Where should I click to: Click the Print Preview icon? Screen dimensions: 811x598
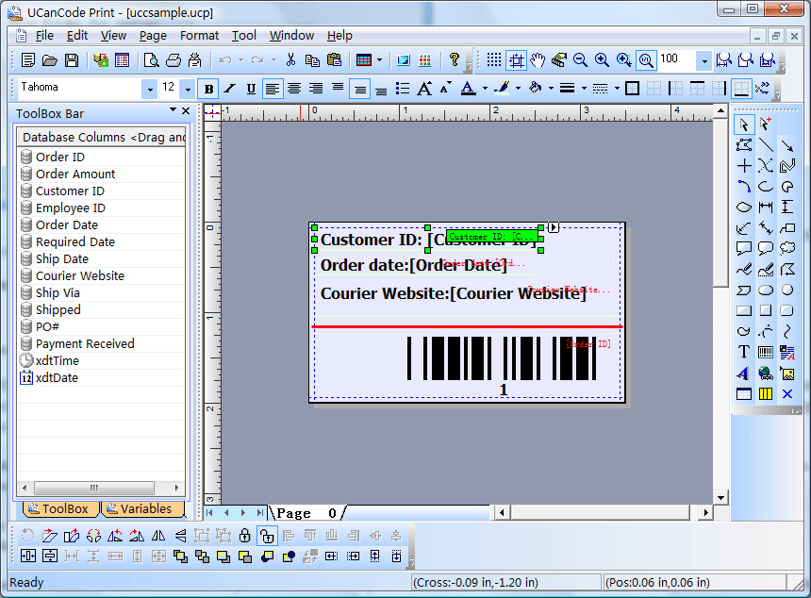click(x=151, y=60)
